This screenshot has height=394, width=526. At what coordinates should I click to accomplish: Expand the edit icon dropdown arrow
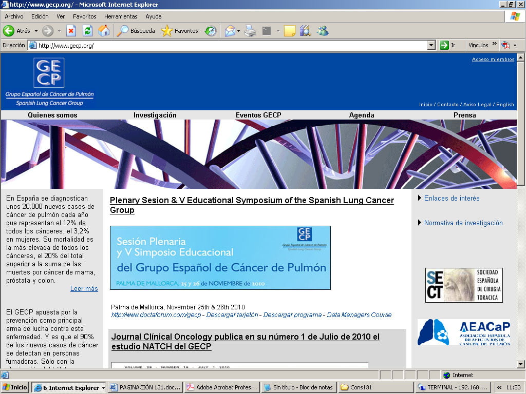pyautogui.click(x=278, y=31)
